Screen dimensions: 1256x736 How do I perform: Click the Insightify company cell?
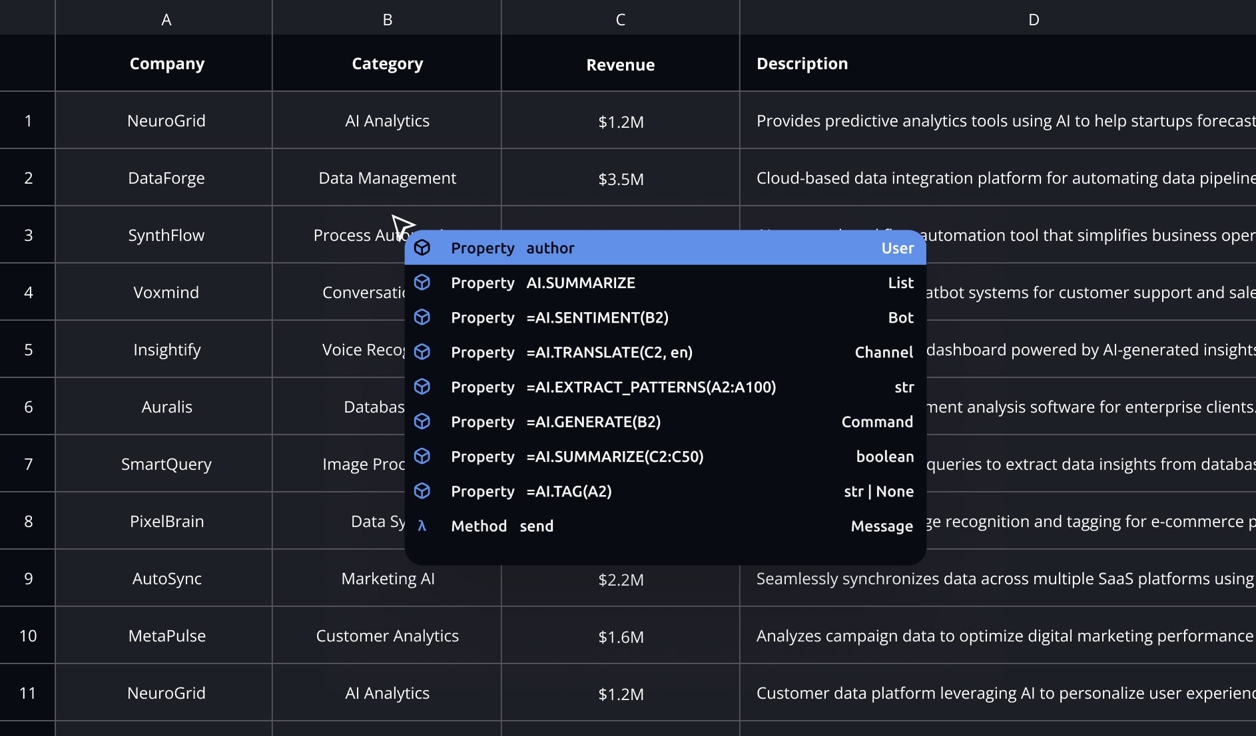click(164, 349)
